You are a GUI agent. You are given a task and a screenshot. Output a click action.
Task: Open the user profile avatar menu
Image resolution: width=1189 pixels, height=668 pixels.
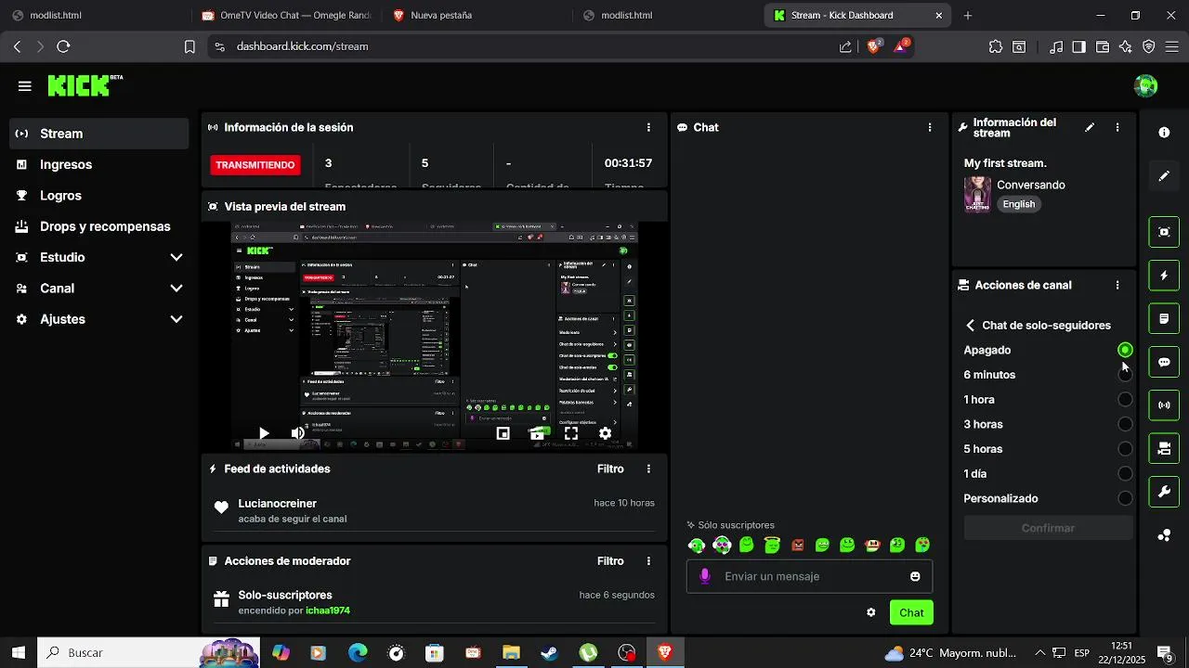pyautogui.click(x=1146, y=86)
